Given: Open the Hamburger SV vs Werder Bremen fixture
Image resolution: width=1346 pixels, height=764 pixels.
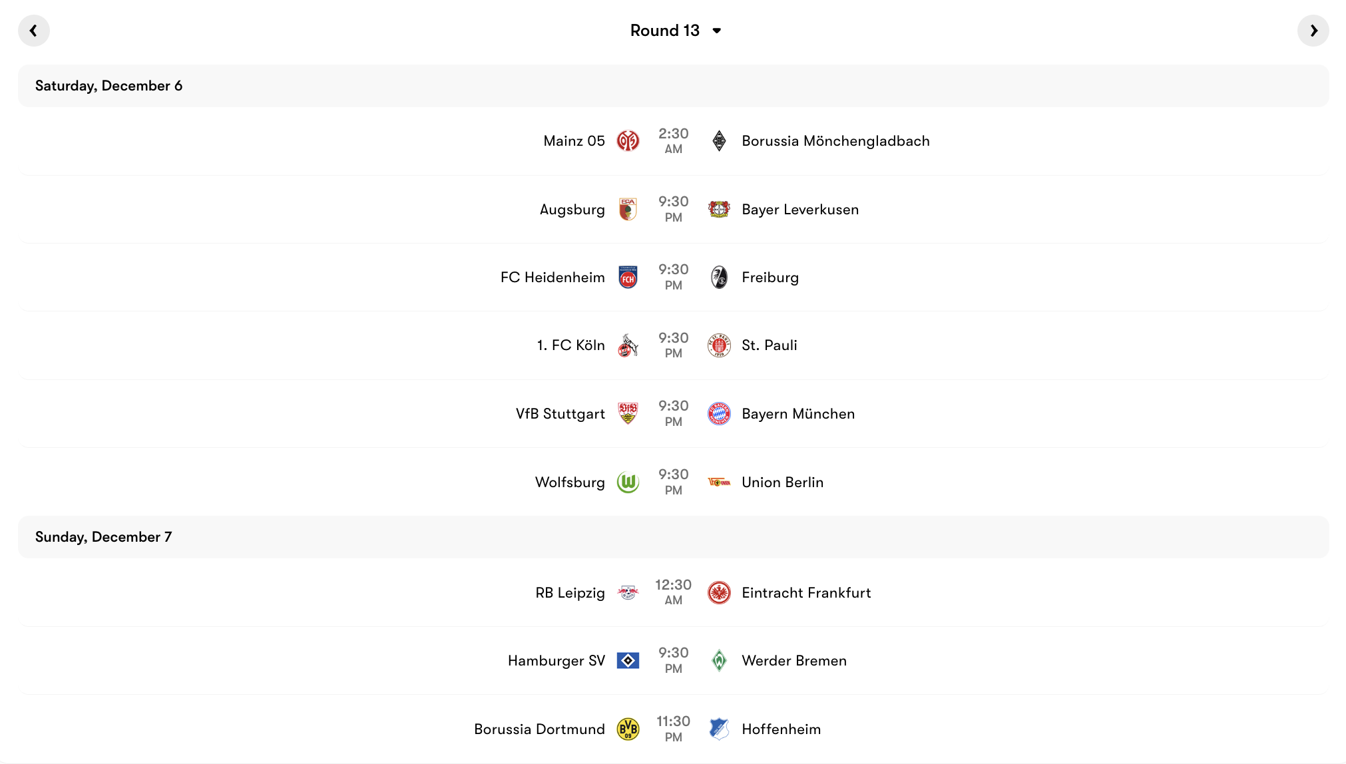Looking at the screenshot, I should 673,660.
